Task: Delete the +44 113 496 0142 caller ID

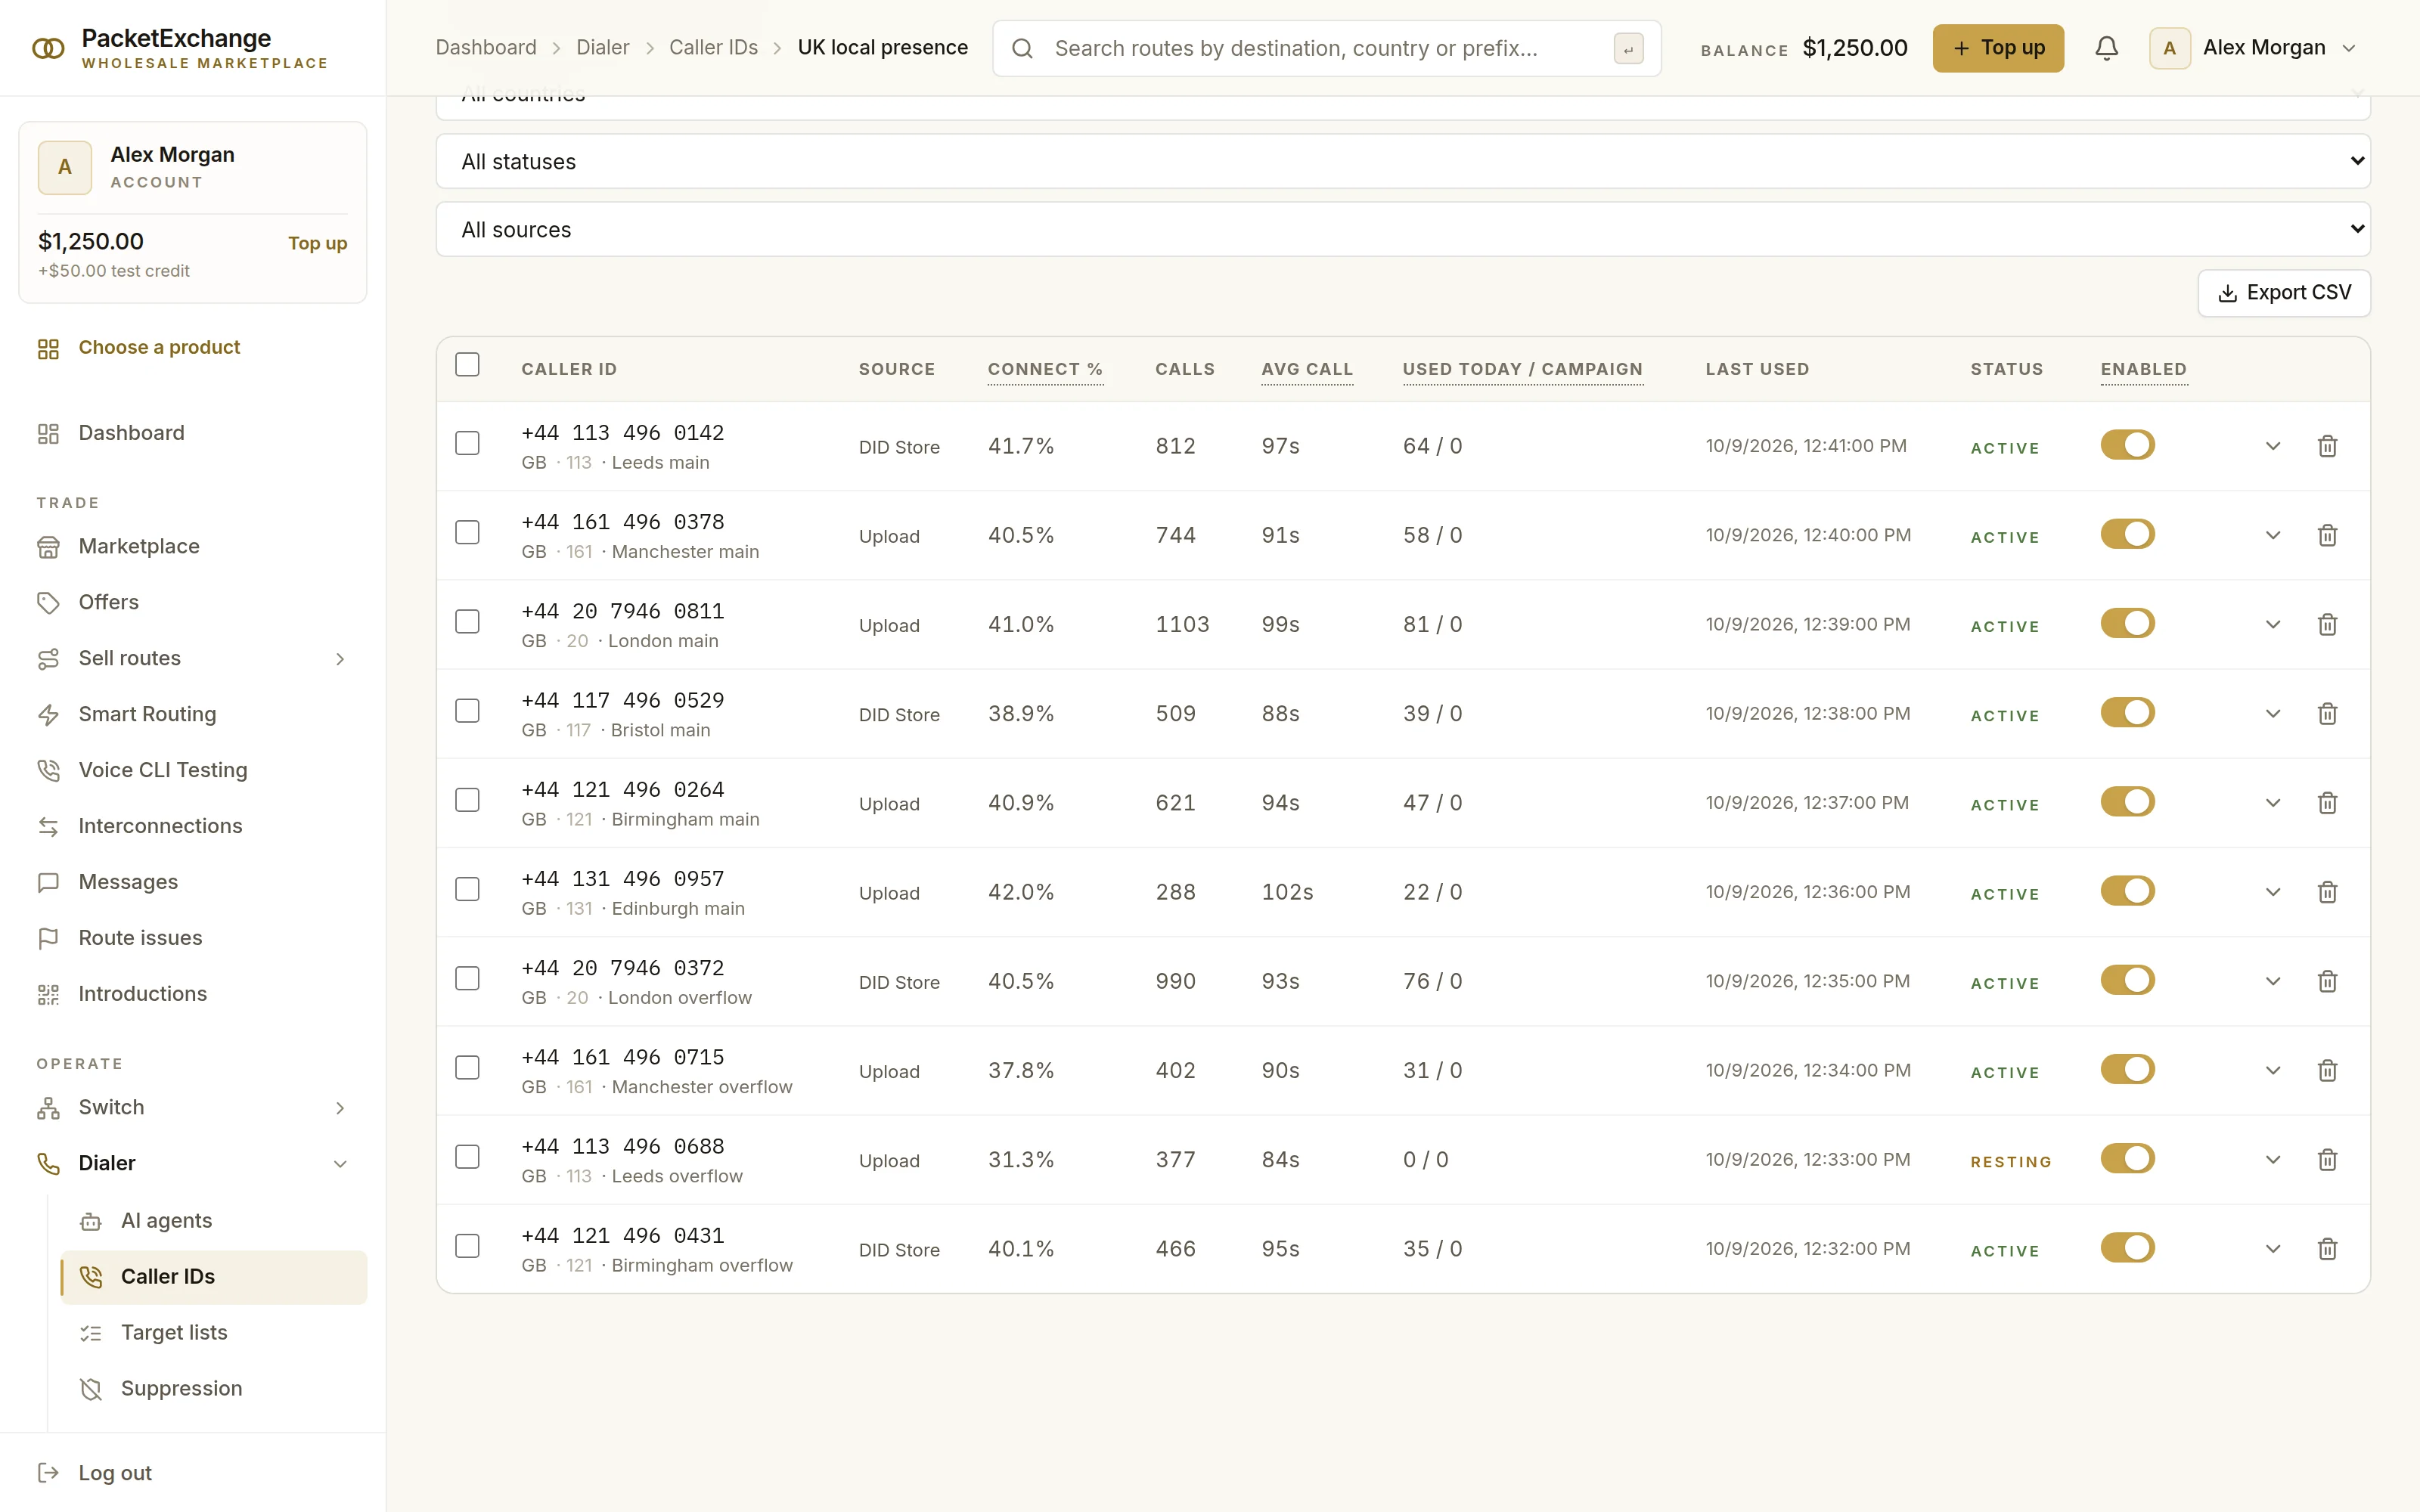Action: [2327, 446]
